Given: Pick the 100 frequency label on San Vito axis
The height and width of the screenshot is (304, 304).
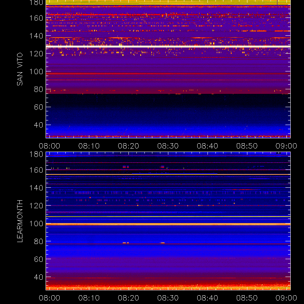Looking at the screenshot, I should (36, 71).
